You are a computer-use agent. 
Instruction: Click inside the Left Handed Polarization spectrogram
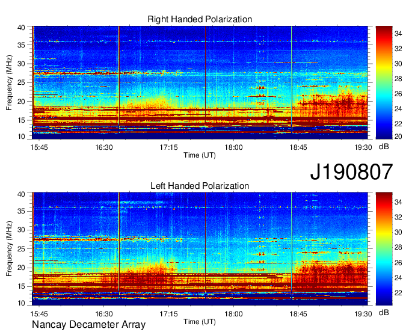(x=200, y=249)
